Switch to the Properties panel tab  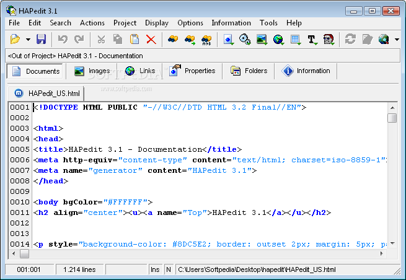192,71
